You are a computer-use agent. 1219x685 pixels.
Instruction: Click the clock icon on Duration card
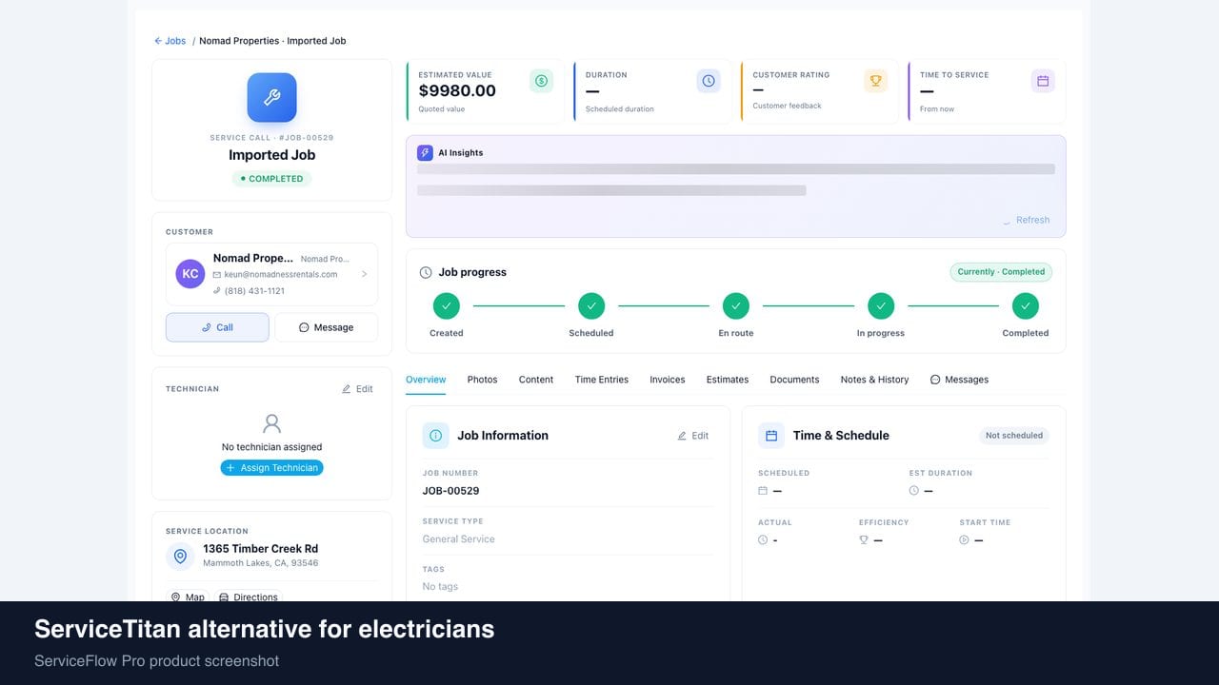tap(709, 81)
